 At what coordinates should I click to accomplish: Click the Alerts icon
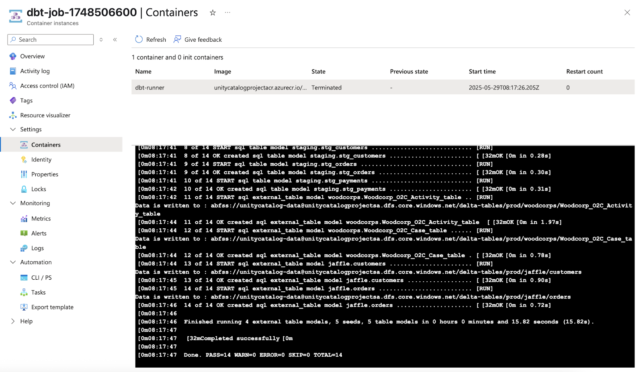24,233
